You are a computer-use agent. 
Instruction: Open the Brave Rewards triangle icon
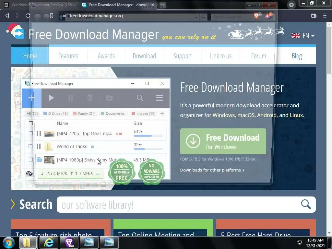[268, 16]
